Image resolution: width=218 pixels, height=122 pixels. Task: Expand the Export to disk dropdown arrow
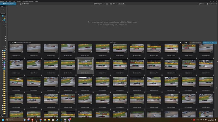pos(216,43)
